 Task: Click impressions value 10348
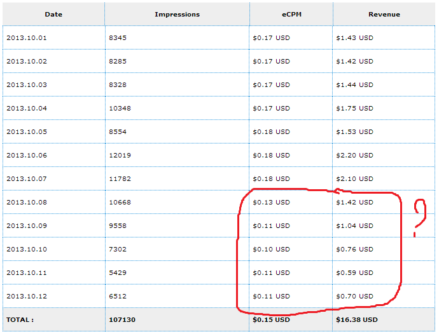tap(120, 108)
